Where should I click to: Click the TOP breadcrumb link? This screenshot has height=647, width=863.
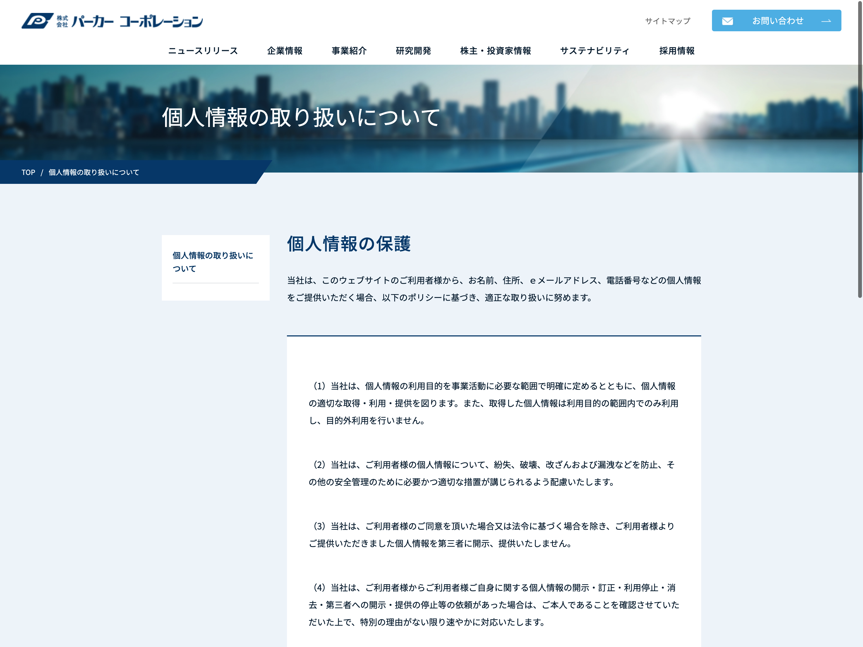[x=28, y=172]
